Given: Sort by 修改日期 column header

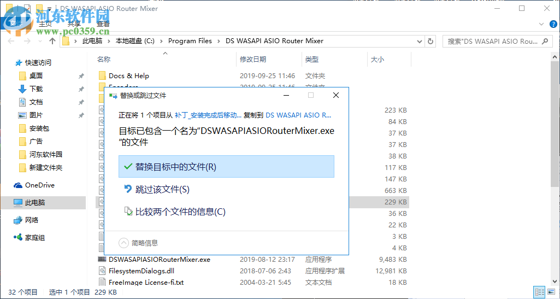Looking at the screenshot, I should coord(253,59).
